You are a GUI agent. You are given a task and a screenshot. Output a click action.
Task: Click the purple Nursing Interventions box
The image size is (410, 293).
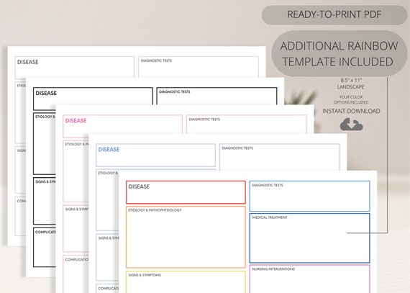tap(309, 279)
